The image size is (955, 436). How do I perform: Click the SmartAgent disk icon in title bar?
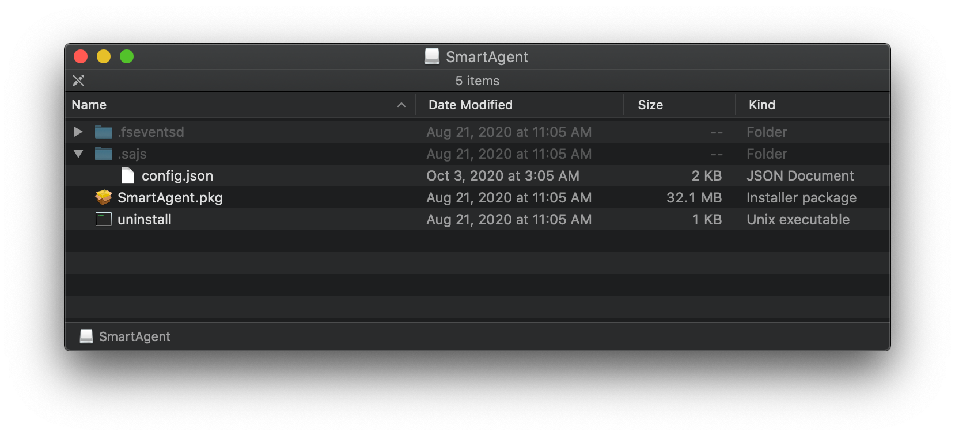pos(432,56)
